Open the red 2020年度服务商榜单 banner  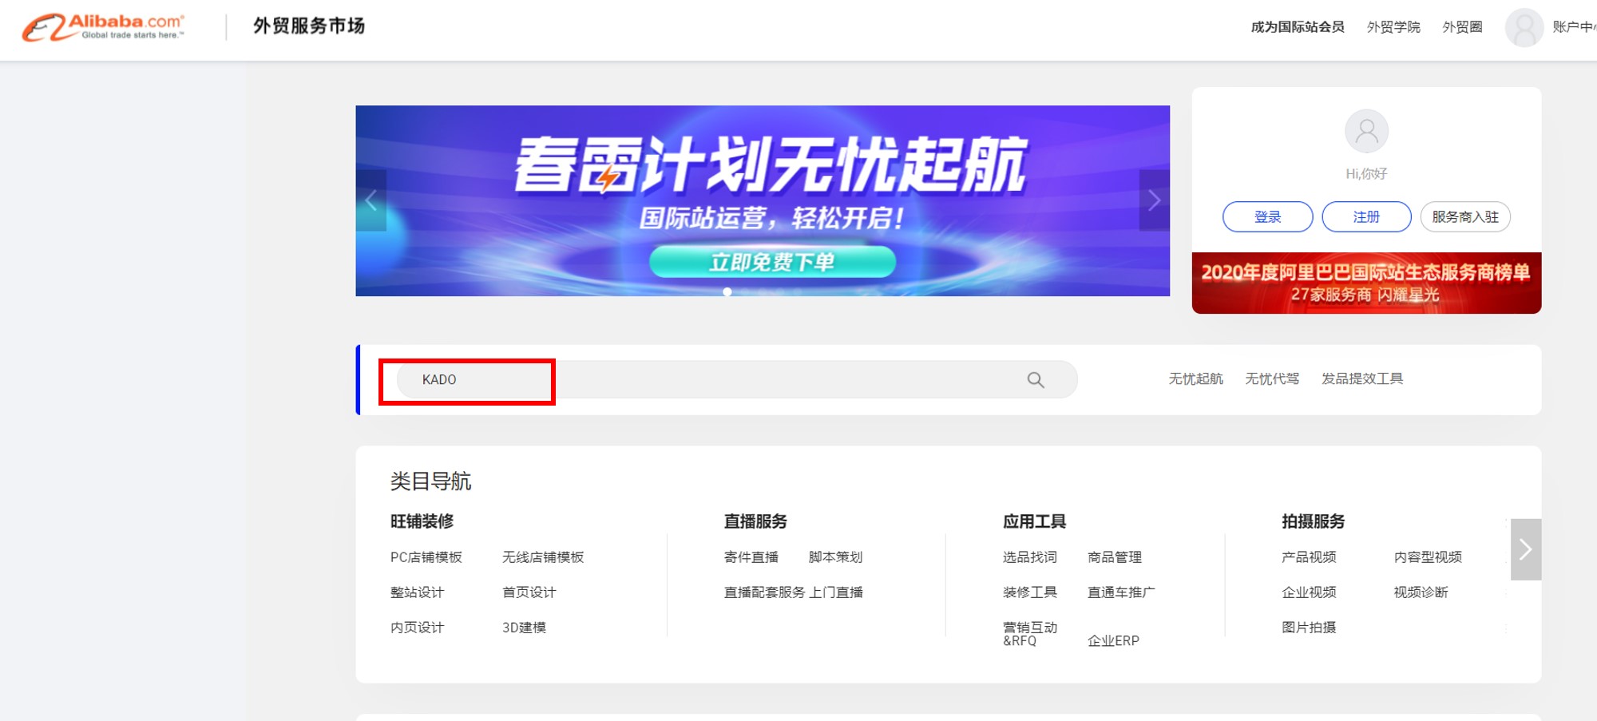(x=1366, y=283)
